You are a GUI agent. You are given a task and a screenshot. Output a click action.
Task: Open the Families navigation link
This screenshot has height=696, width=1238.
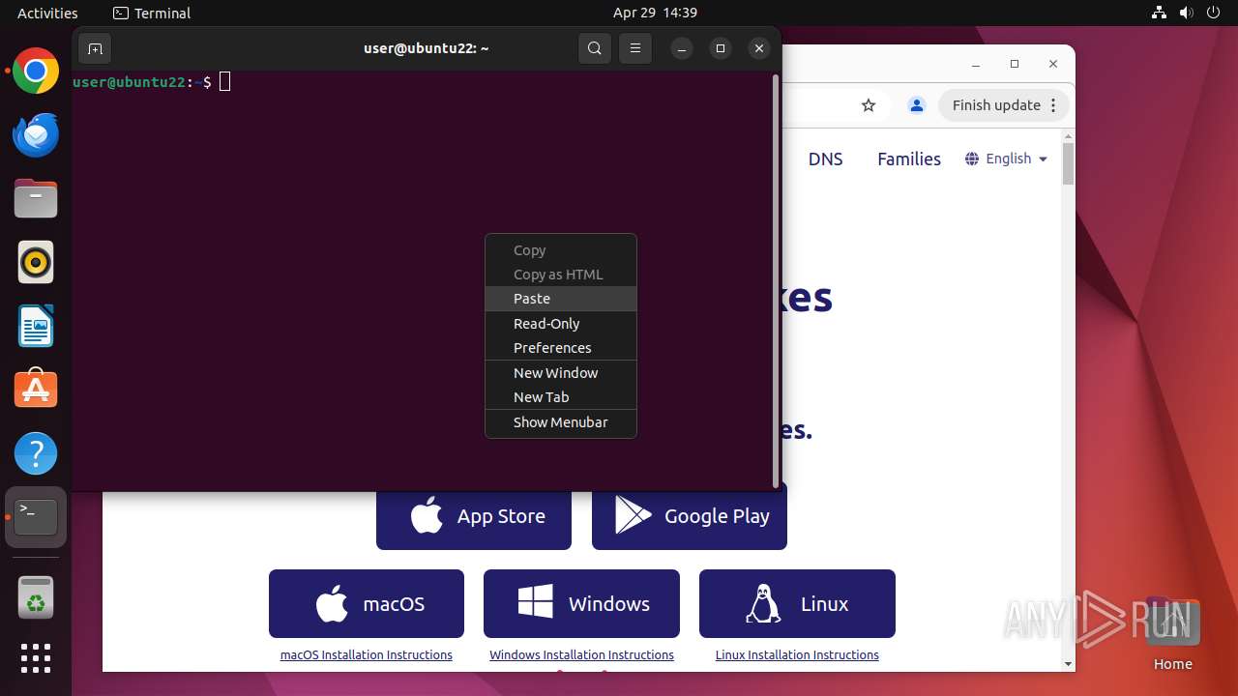[x=909, y=159]
